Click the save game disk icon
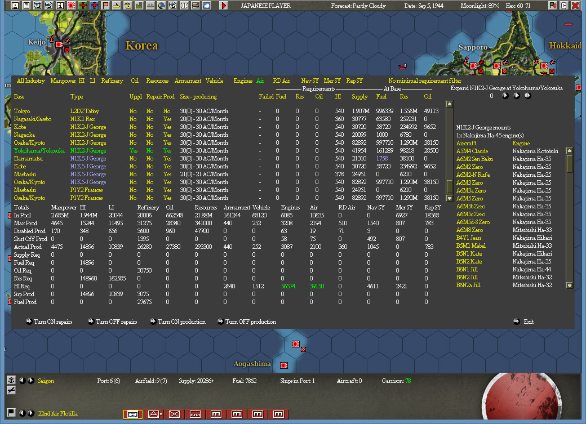Image resolution: width=586 pixels, height=424 pixels. pos(15,6)
